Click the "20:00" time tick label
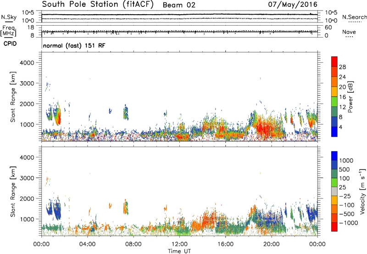Image resolution: width=367 pixels, height=254 pixels. click(x=272, y=244)
